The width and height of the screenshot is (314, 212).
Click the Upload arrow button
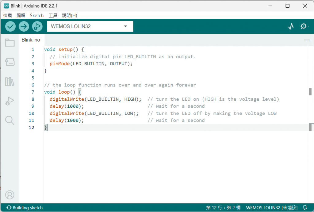tap(24, 26)
